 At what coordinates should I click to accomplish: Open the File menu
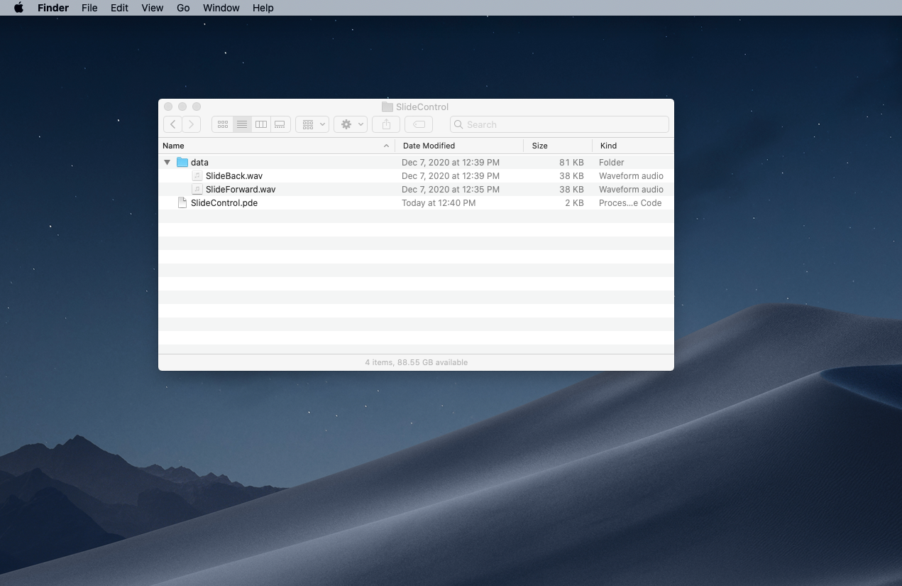[89, 8]
